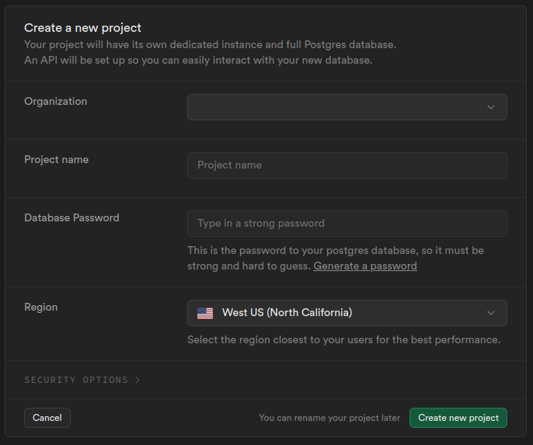Click the Region field's chevron arrow
The image size is (533, 445).
click(491, 313)
